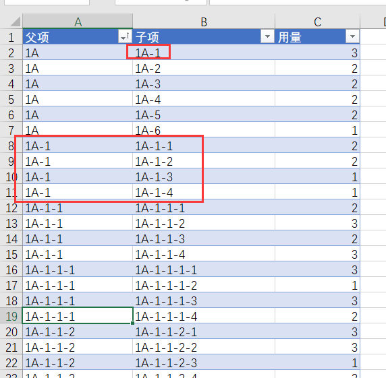The height and width of the screenshot is (378, 386).
Task: Click cell 1A-1-1-4 in row 15
Action: [x=204, y=254]
